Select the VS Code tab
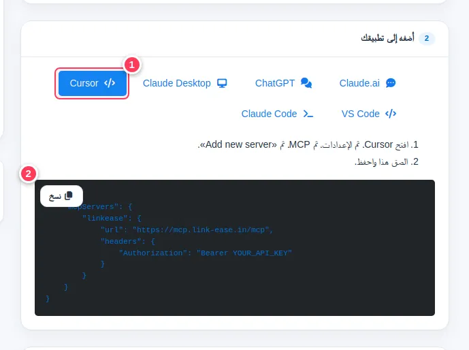Viewport: 469px width, 350px height. [369, 114]
